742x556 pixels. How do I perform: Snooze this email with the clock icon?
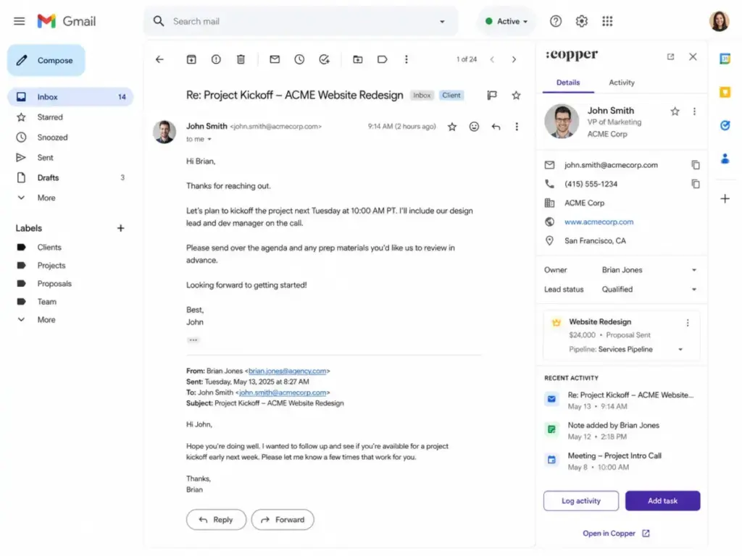pos(299,59)
